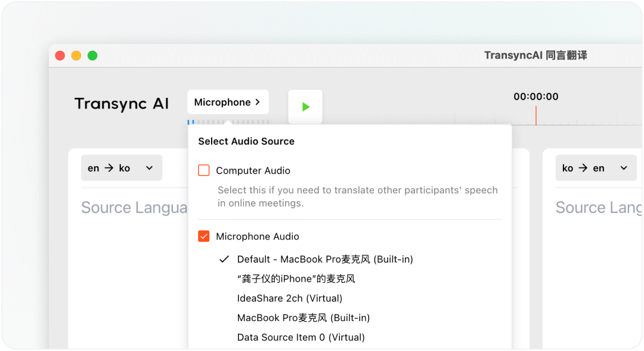This screenshot has height=351, width=644.
Task: Click the Transync AI logo
Action: tap(122, 104)
